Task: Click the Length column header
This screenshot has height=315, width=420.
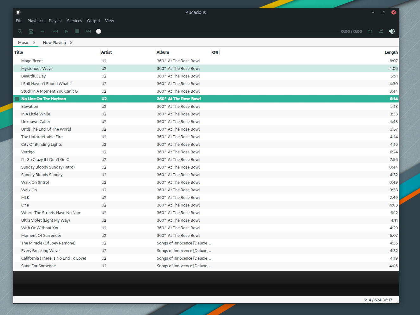Action: coord(391,52)
